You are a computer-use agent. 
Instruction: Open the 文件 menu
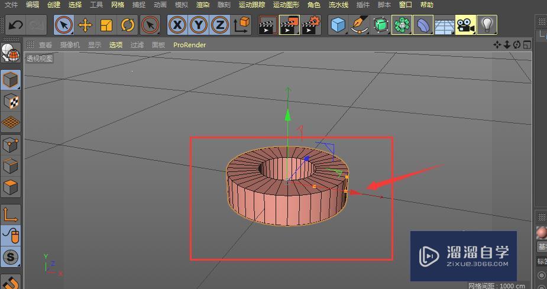[11, 5]
